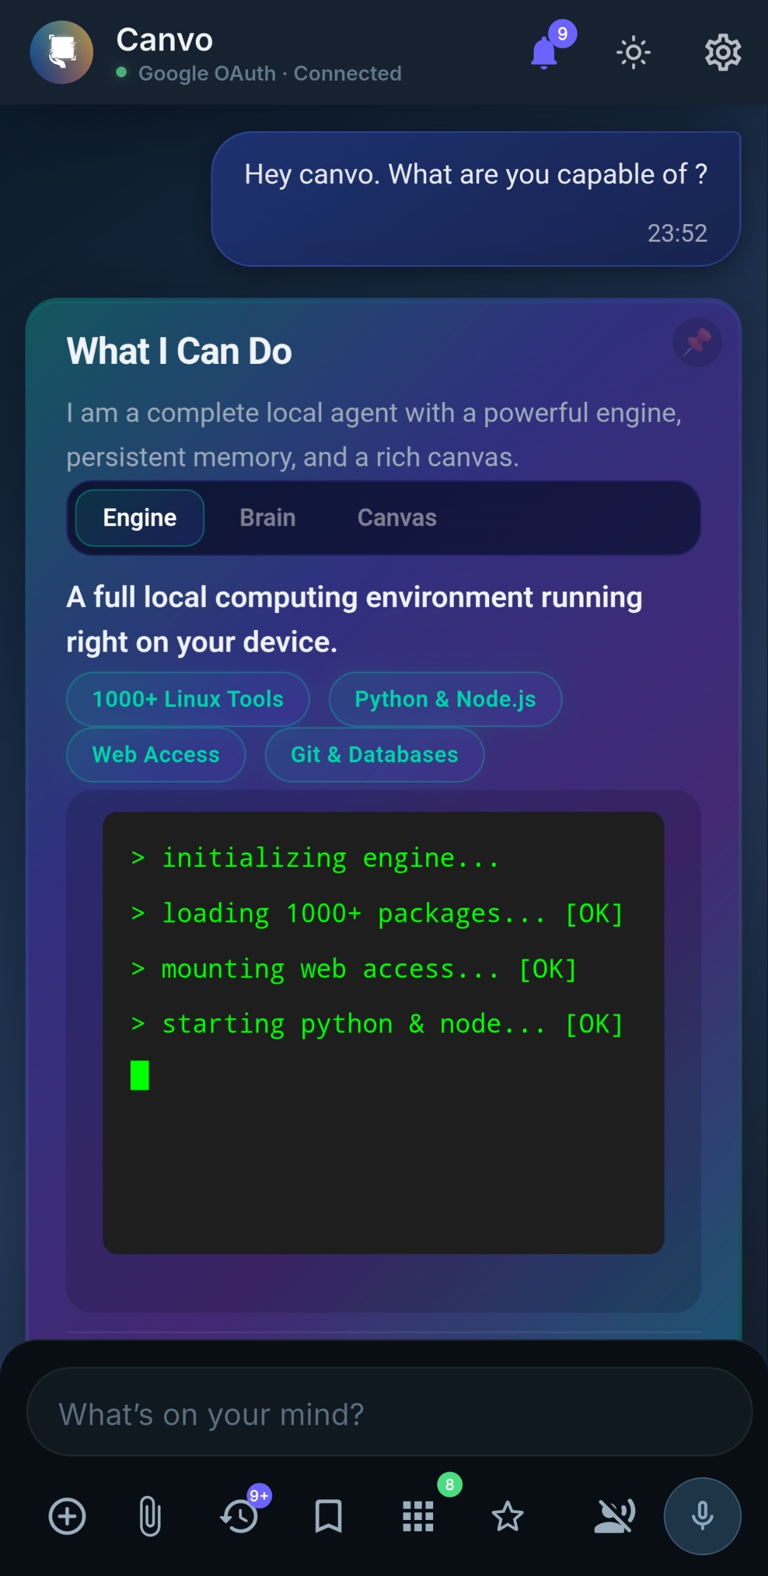Open the settings gear

723,52
